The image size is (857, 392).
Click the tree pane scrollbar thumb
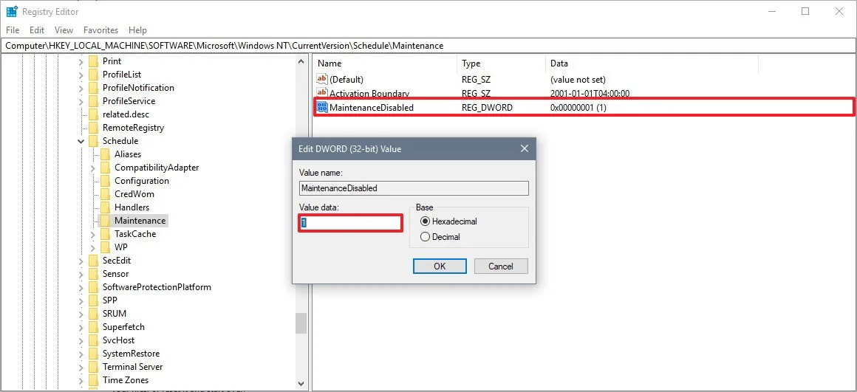coord(301,323)
